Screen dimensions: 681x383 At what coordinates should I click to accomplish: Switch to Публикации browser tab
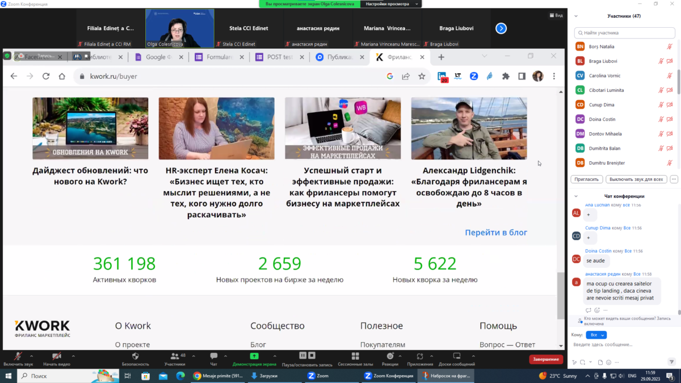point(340,57)
